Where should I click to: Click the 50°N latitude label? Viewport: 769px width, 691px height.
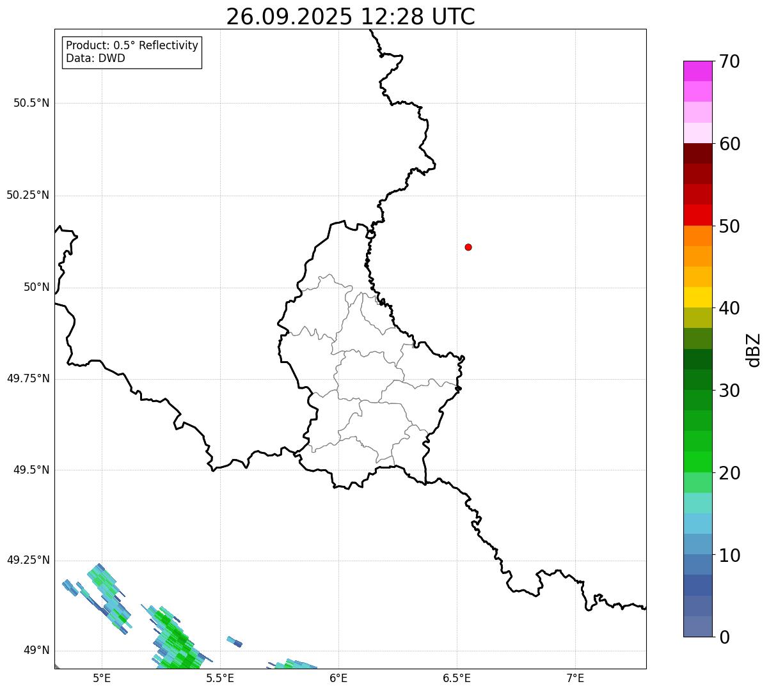pyautogui.click(x=36, y=288)
